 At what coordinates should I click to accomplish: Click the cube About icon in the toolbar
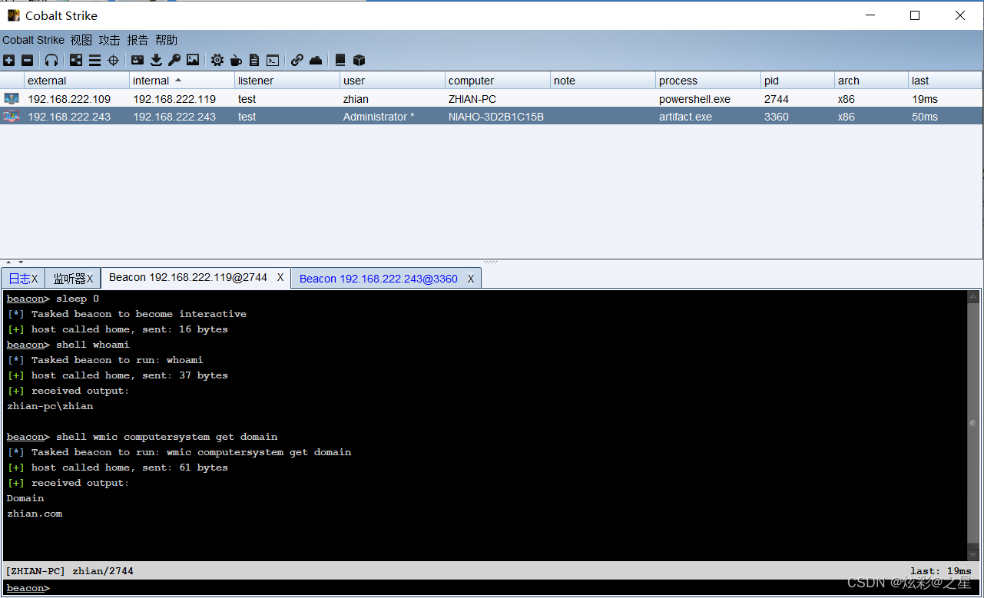359,60
